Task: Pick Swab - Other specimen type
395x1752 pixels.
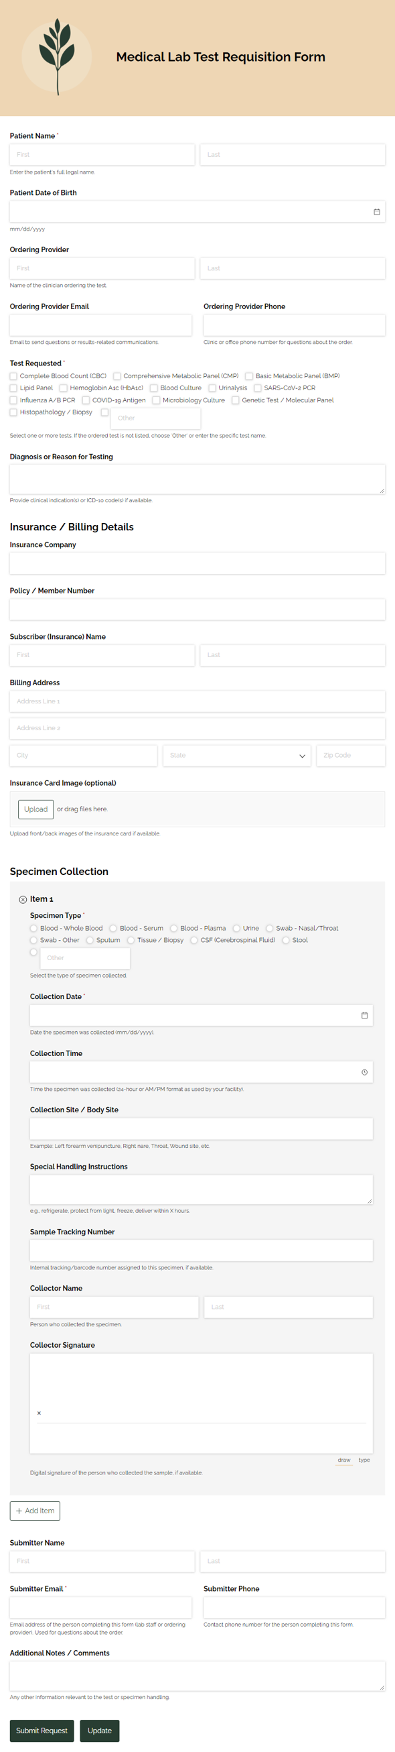Action: pyautogui.click(x=33, y=941)
